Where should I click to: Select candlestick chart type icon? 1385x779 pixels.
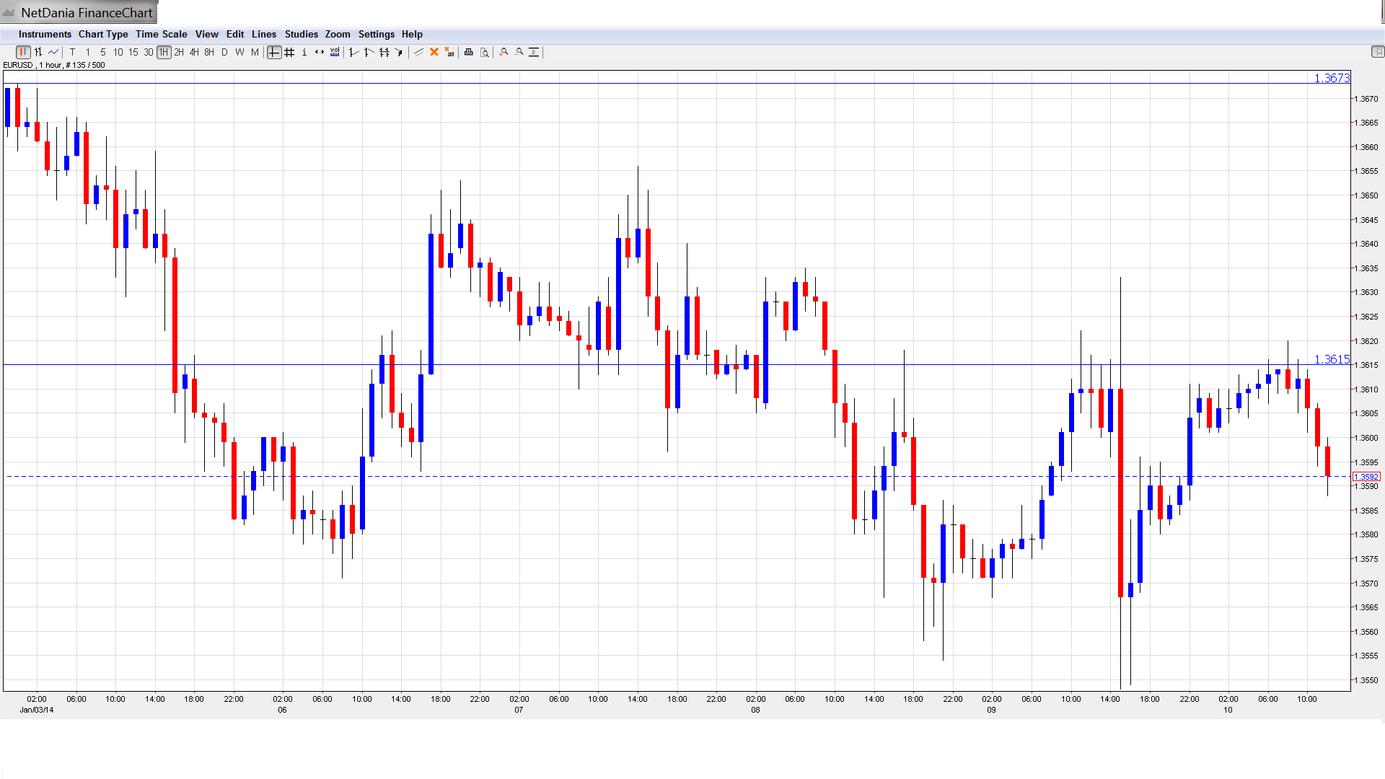point(23,52)
